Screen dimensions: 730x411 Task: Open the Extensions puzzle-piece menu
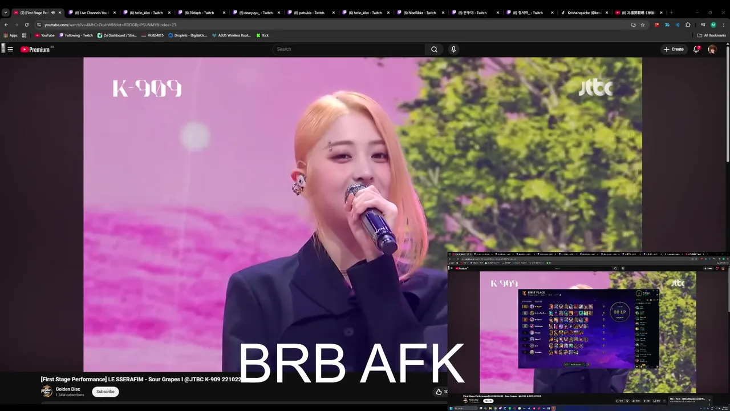pyautogui.click(x=688, y=25)
